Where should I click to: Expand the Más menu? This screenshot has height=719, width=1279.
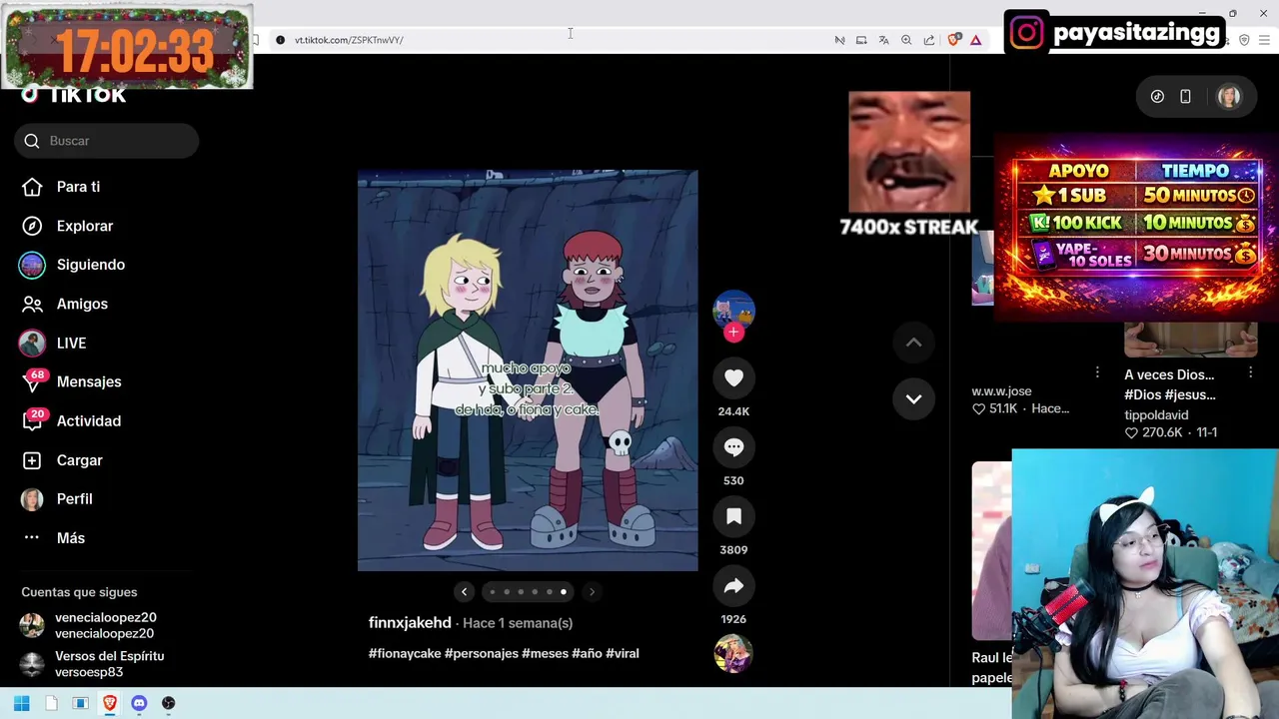click(x=70, y=538)
